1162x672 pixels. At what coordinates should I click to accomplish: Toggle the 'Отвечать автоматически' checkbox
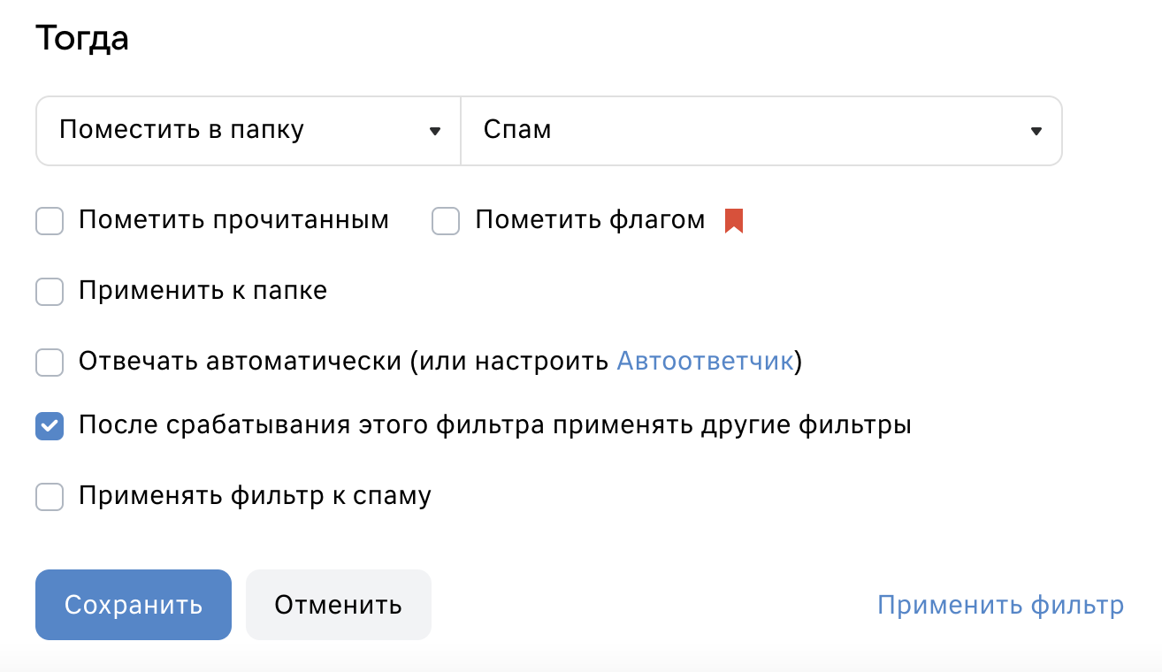coord(50,363)
